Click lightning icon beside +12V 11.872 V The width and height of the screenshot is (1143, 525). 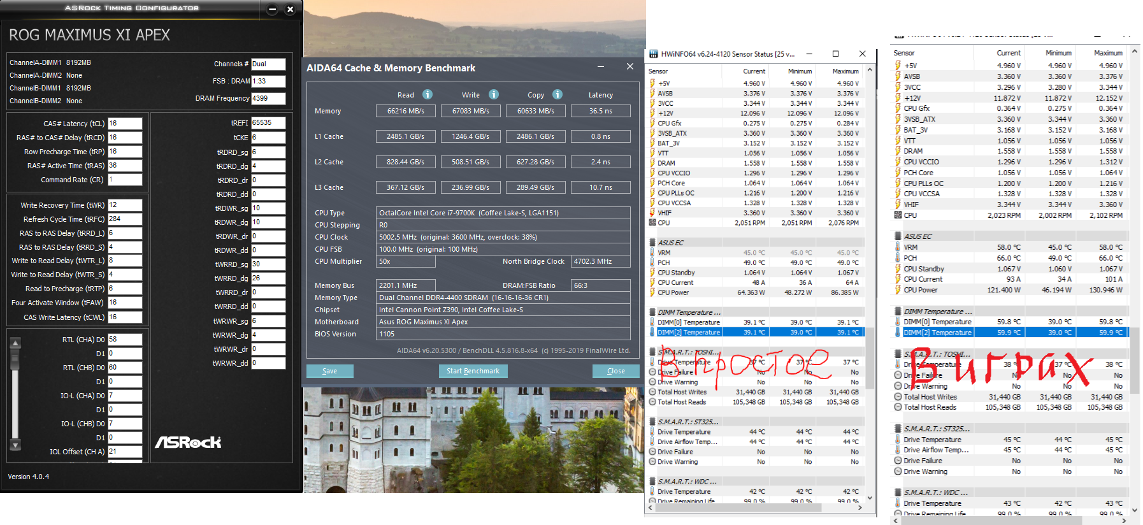[898, 98]
